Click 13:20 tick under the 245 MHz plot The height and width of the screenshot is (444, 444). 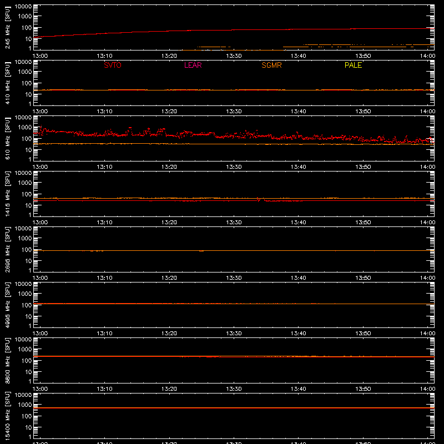[x=169, y=56]
